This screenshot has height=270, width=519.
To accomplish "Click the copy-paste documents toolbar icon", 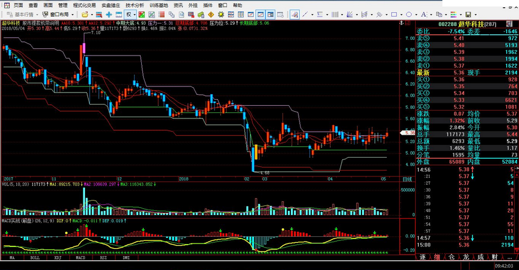I will 439,14.
